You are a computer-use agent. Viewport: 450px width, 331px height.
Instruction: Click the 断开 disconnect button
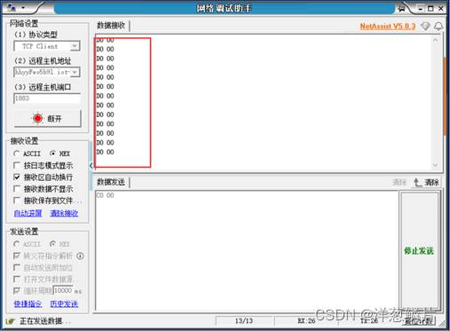tap(48, 119)
